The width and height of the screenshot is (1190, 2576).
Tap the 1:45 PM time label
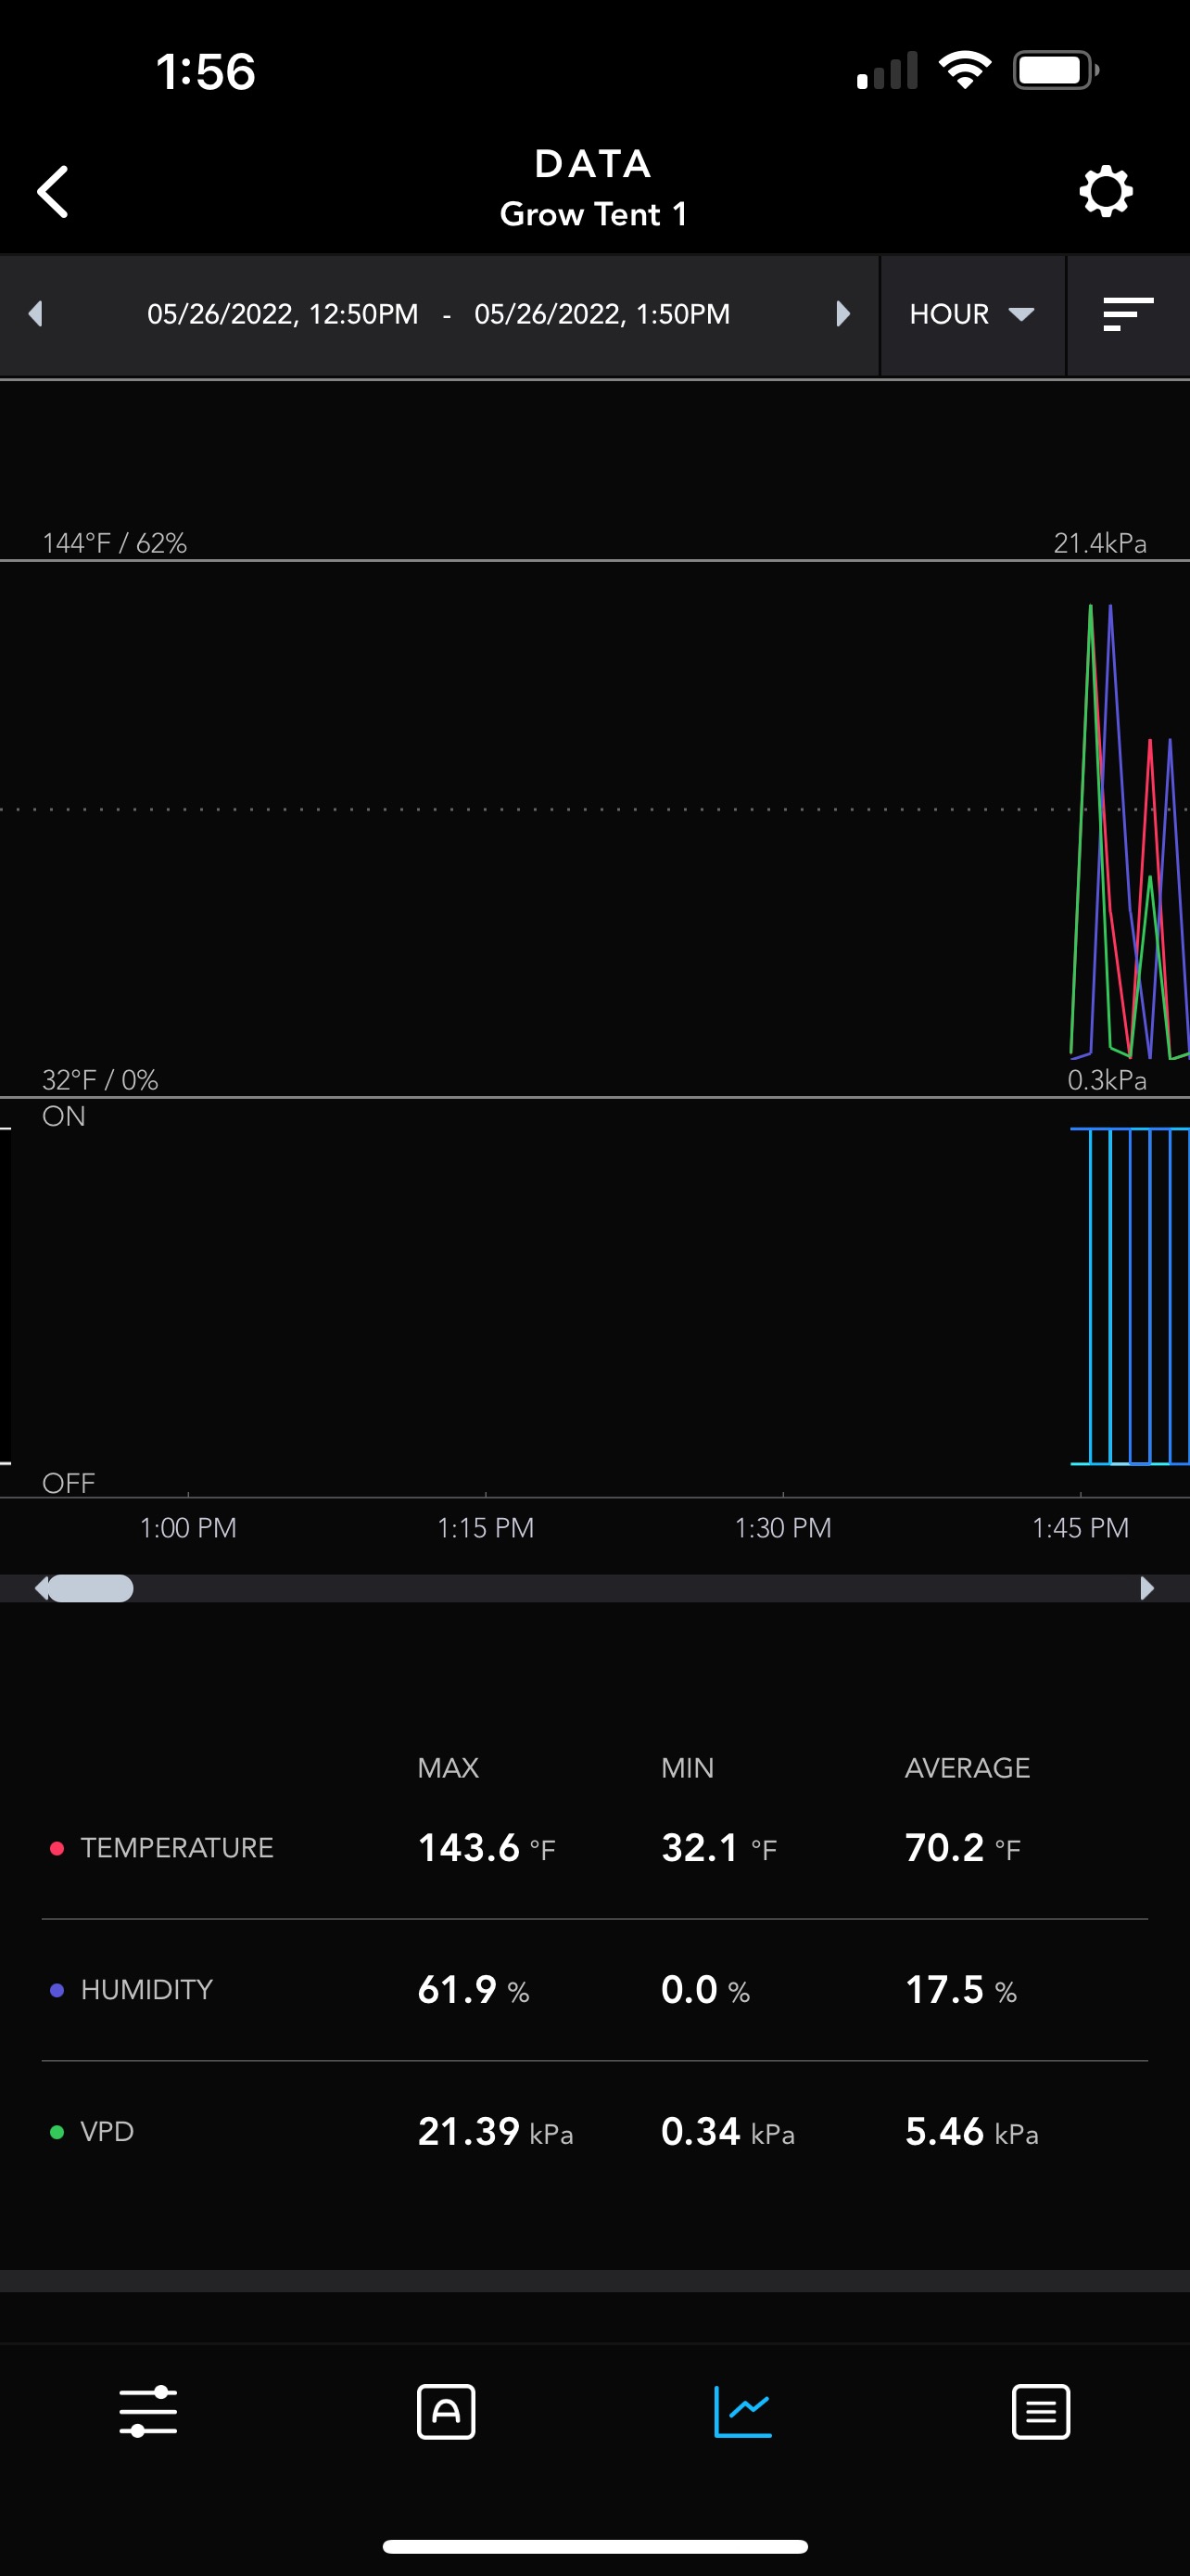coord(1079,1528)
